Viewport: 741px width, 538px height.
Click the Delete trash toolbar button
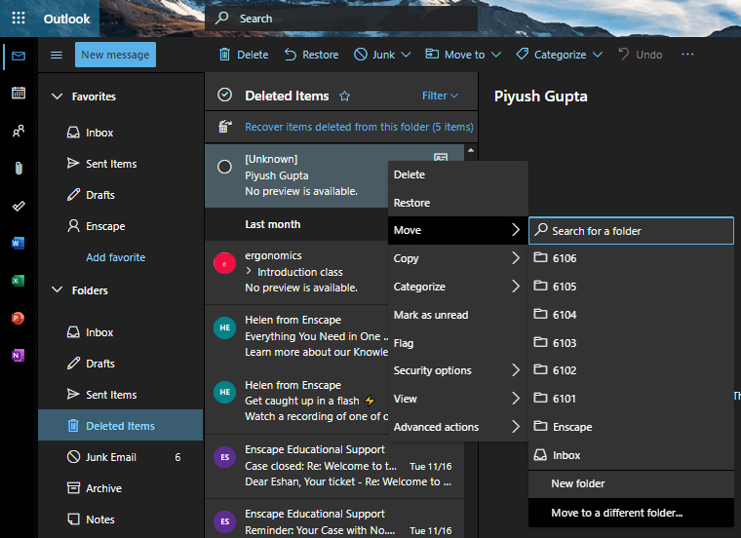click(x=244, y=55)
